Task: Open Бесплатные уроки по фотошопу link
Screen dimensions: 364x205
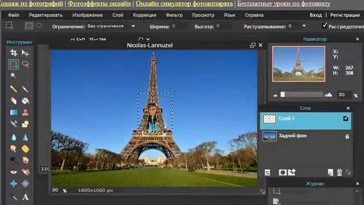Action: (x=284, y=3)
